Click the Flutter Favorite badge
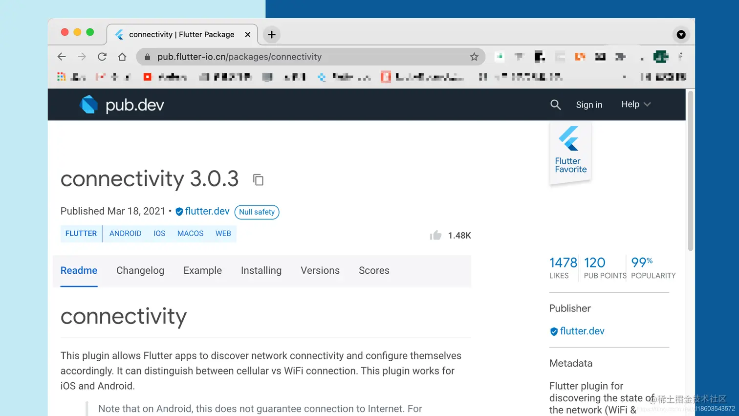Screen dimensions: 739x416 click(570, 153)
